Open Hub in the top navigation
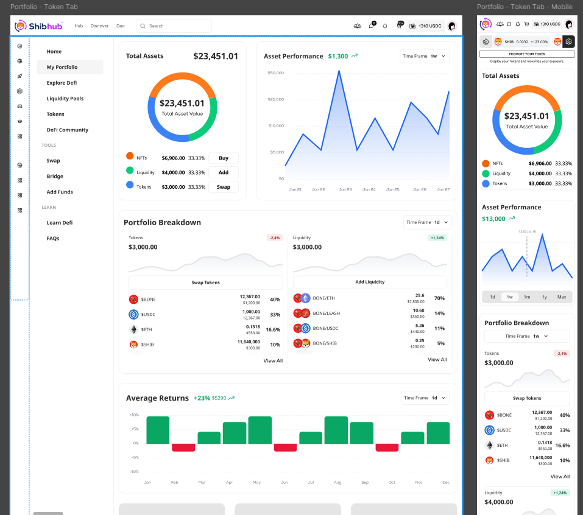 79,26
